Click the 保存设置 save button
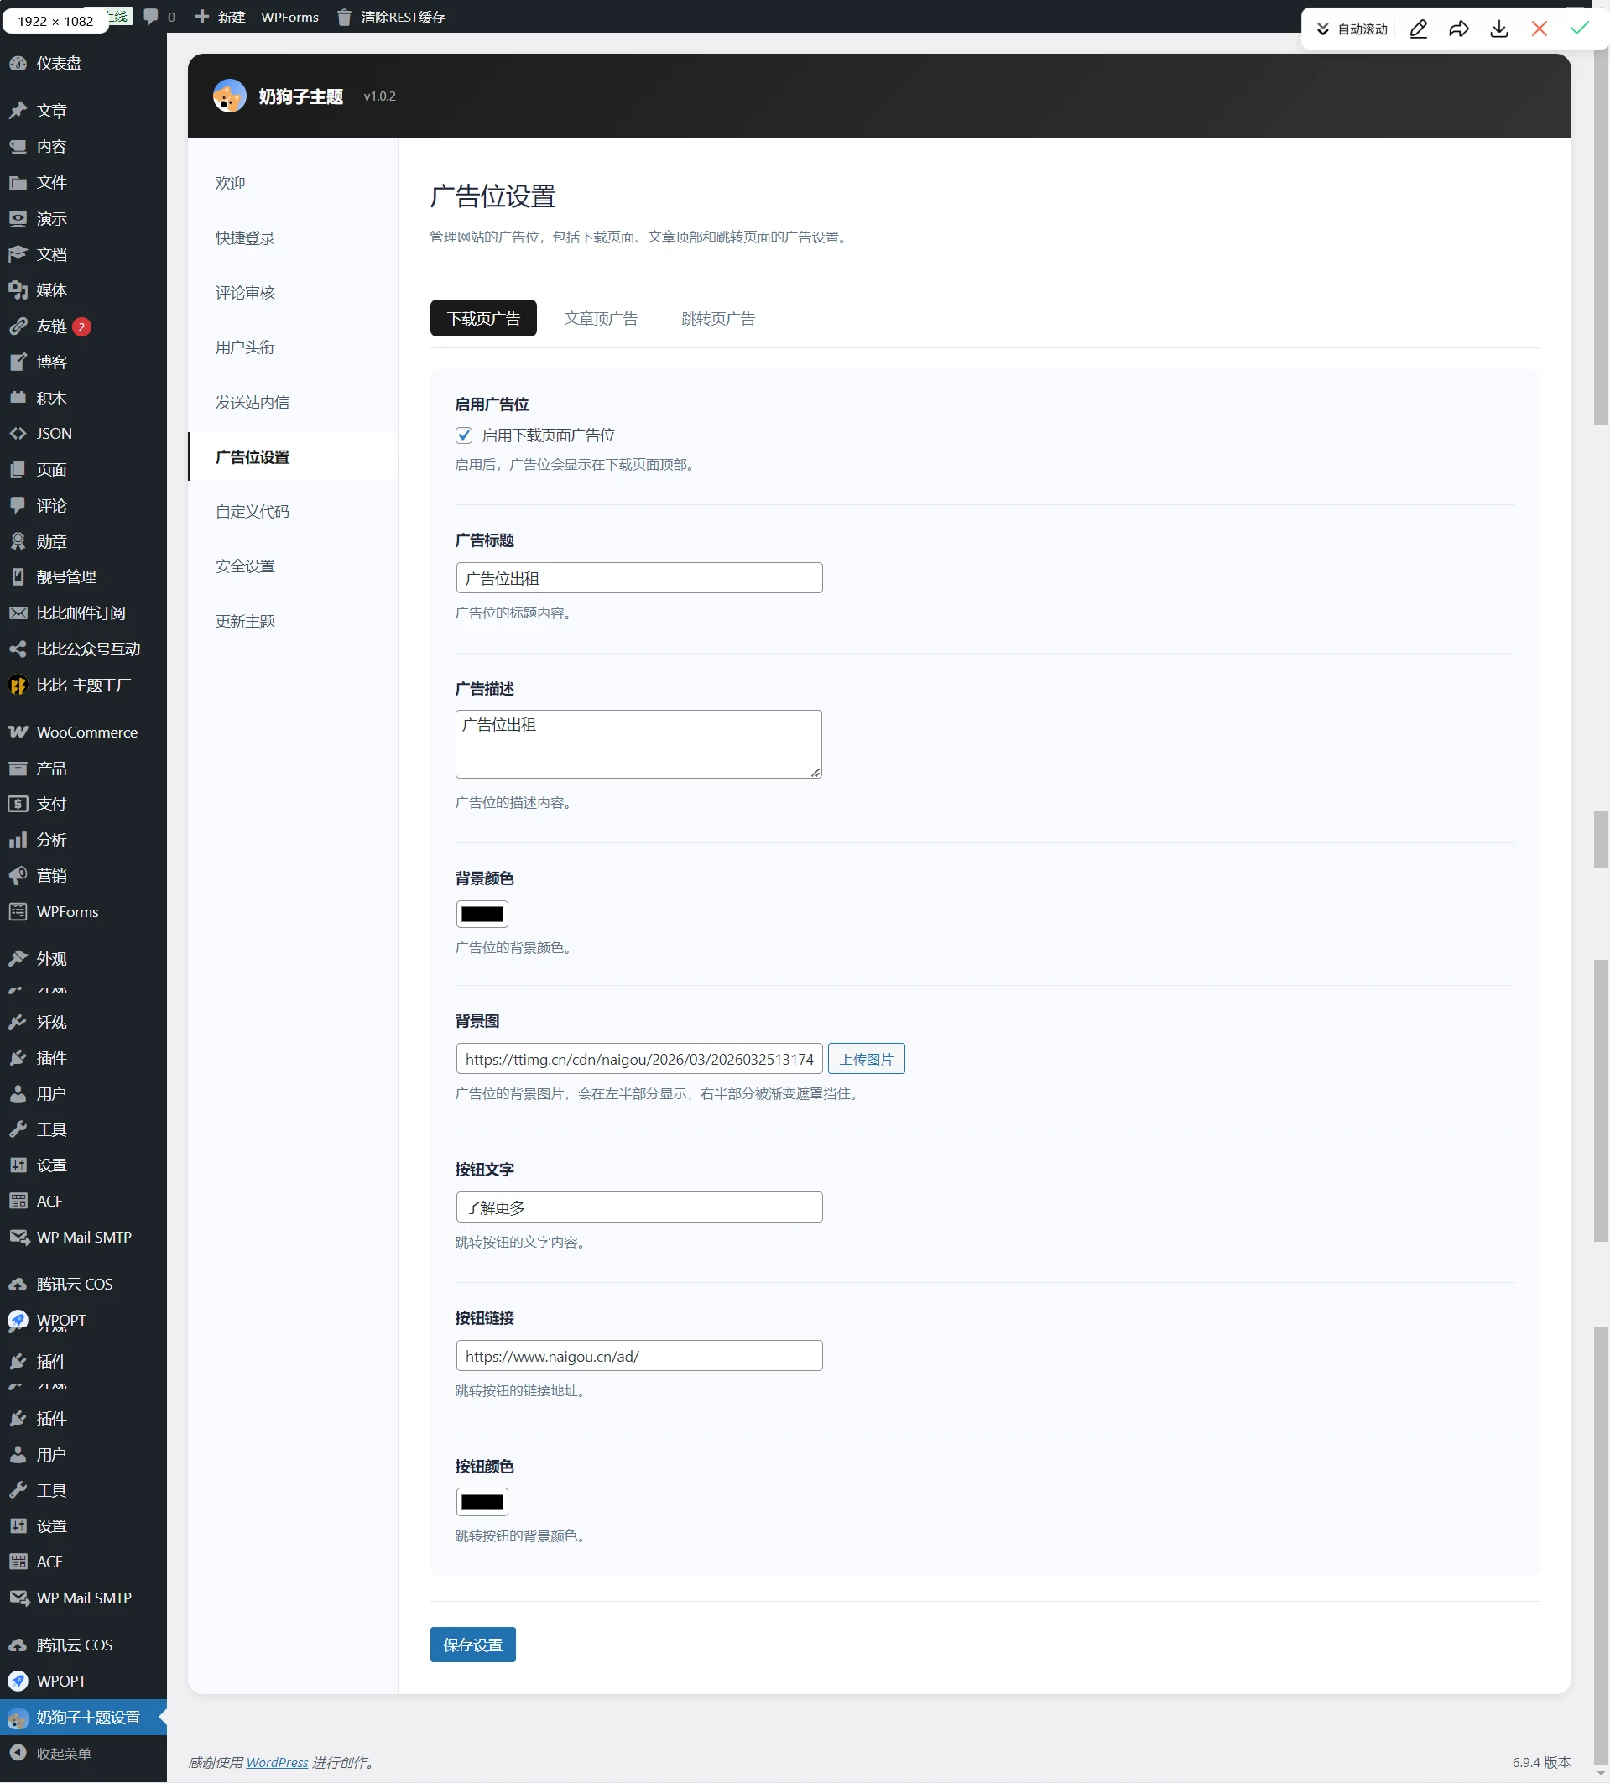Viewport: 1610px width, 1783px height. click(473, 1645)
